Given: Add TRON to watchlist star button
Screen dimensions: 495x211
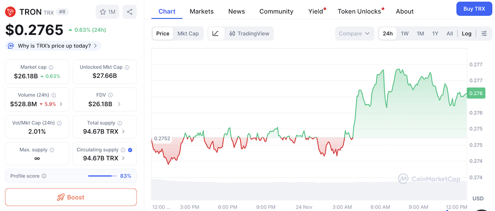Looking at the screenshot, I should (x=107, y=12).
